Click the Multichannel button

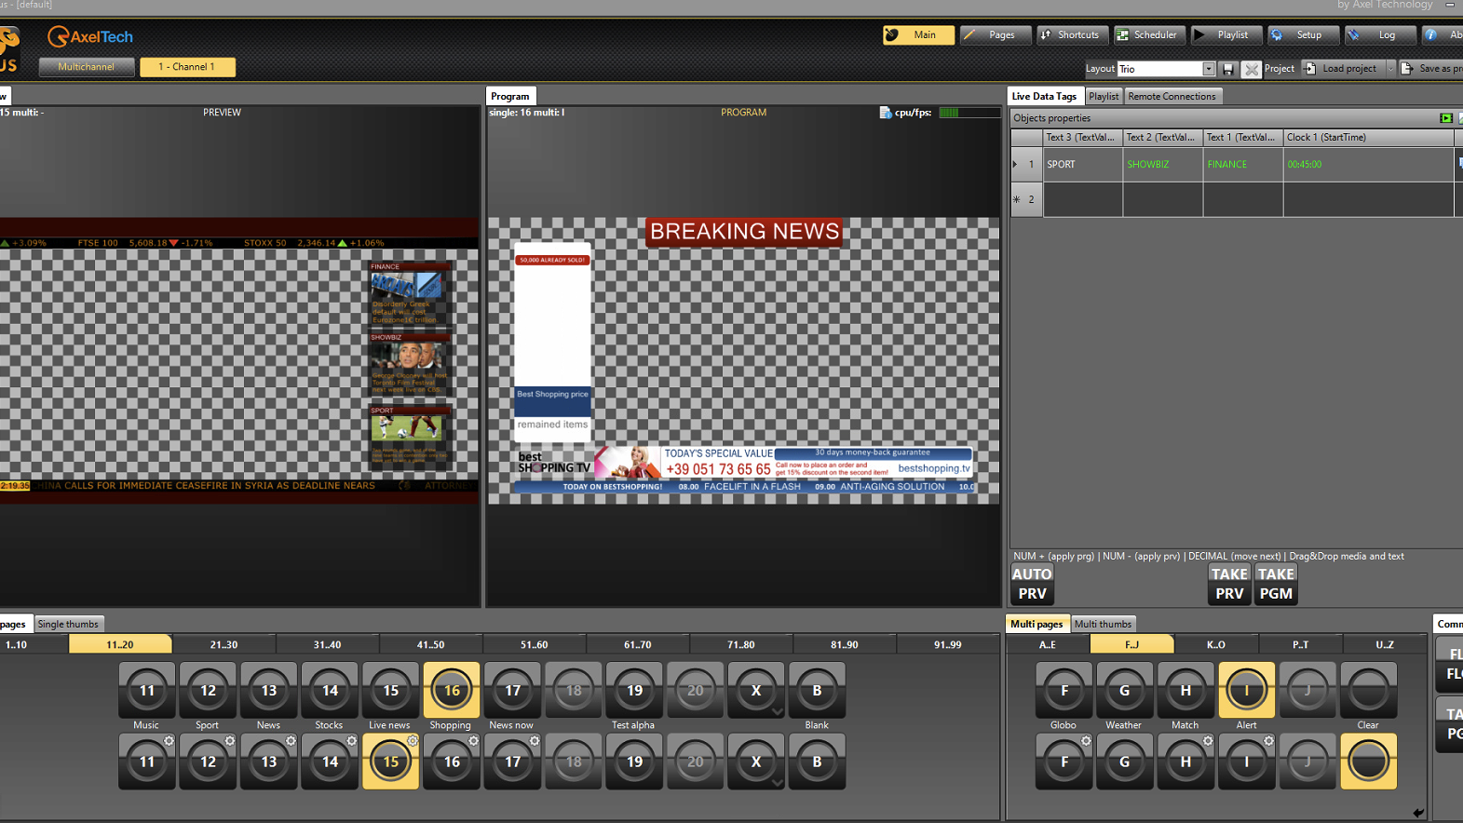pyautogui.click(x=87, y=67)
